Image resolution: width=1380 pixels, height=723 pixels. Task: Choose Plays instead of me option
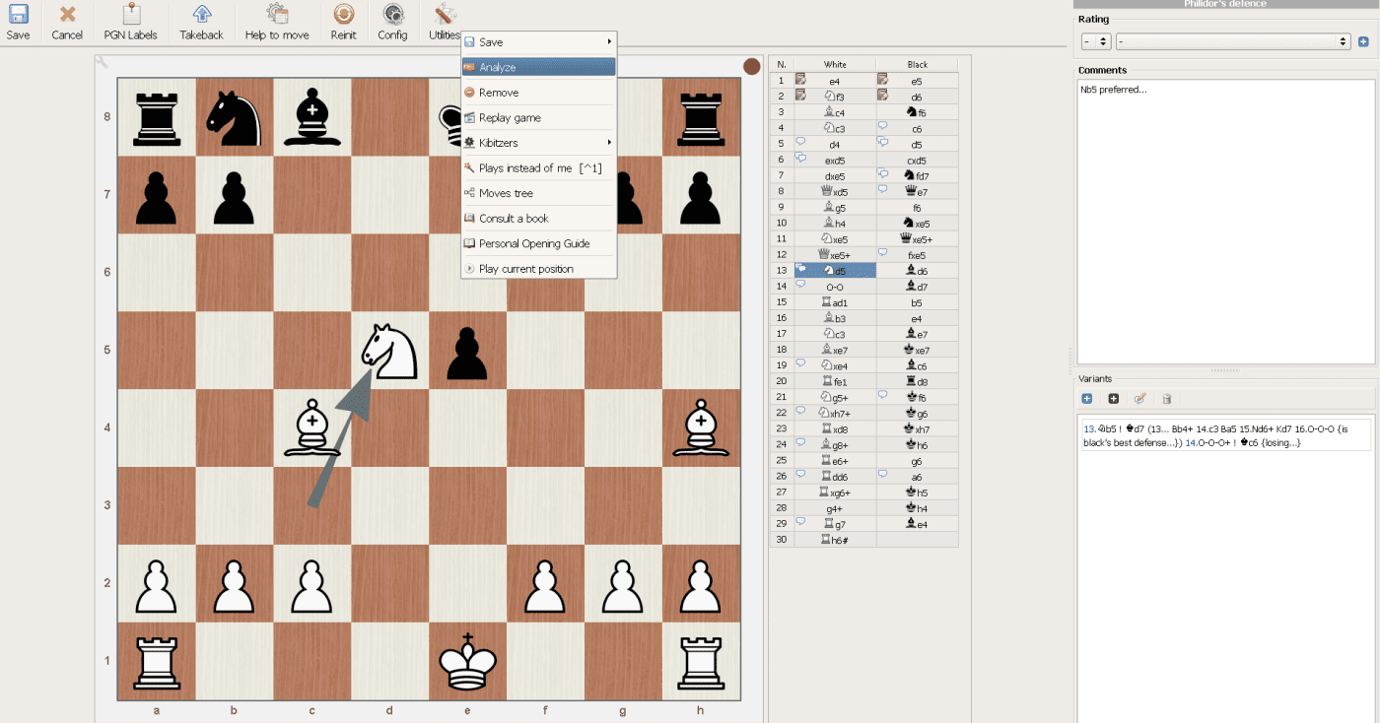pyautogui.click(x=538, y=167)
